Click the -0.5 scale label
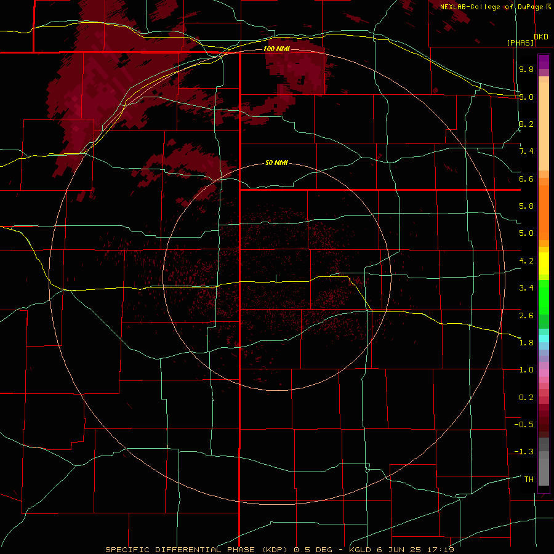 coord(524,425)
